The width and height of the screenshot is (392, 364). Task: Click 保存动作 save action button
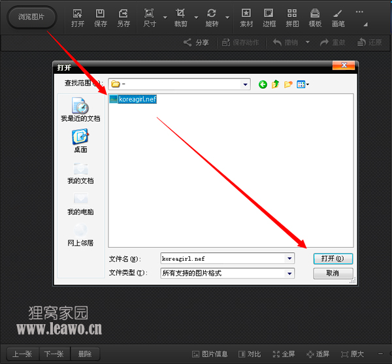(x=240, y=42)
